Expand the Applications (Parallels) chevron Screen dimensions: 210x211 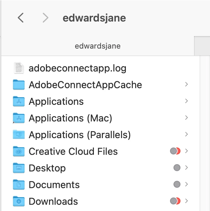click(186, 134)
